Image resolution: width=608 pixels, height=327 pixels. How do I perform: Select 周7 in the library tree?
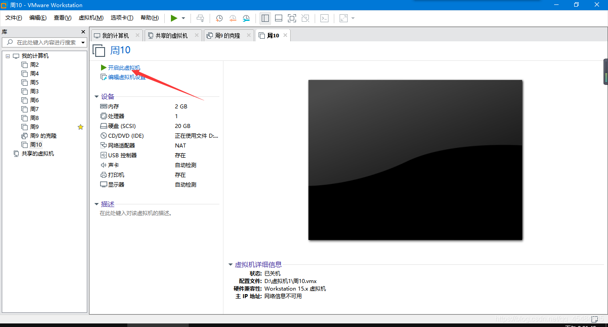34,109
